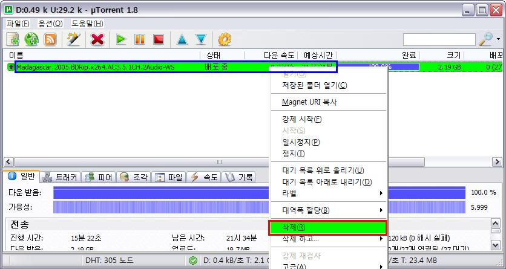Image resolution: width=506 pixels, height=269 pixels.
Task: Click the 진행 시간: 15분 22초 value
Action: tap(86, 238)
